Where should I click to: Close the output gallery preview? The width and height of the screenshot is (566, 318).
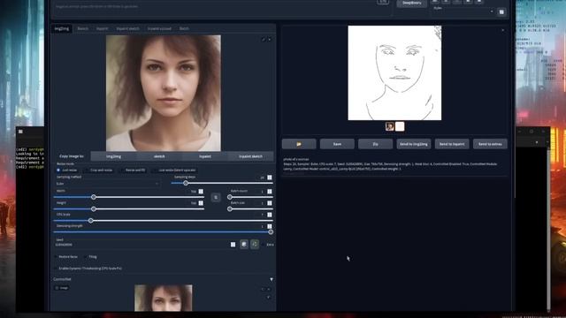(x=503, y=30)
